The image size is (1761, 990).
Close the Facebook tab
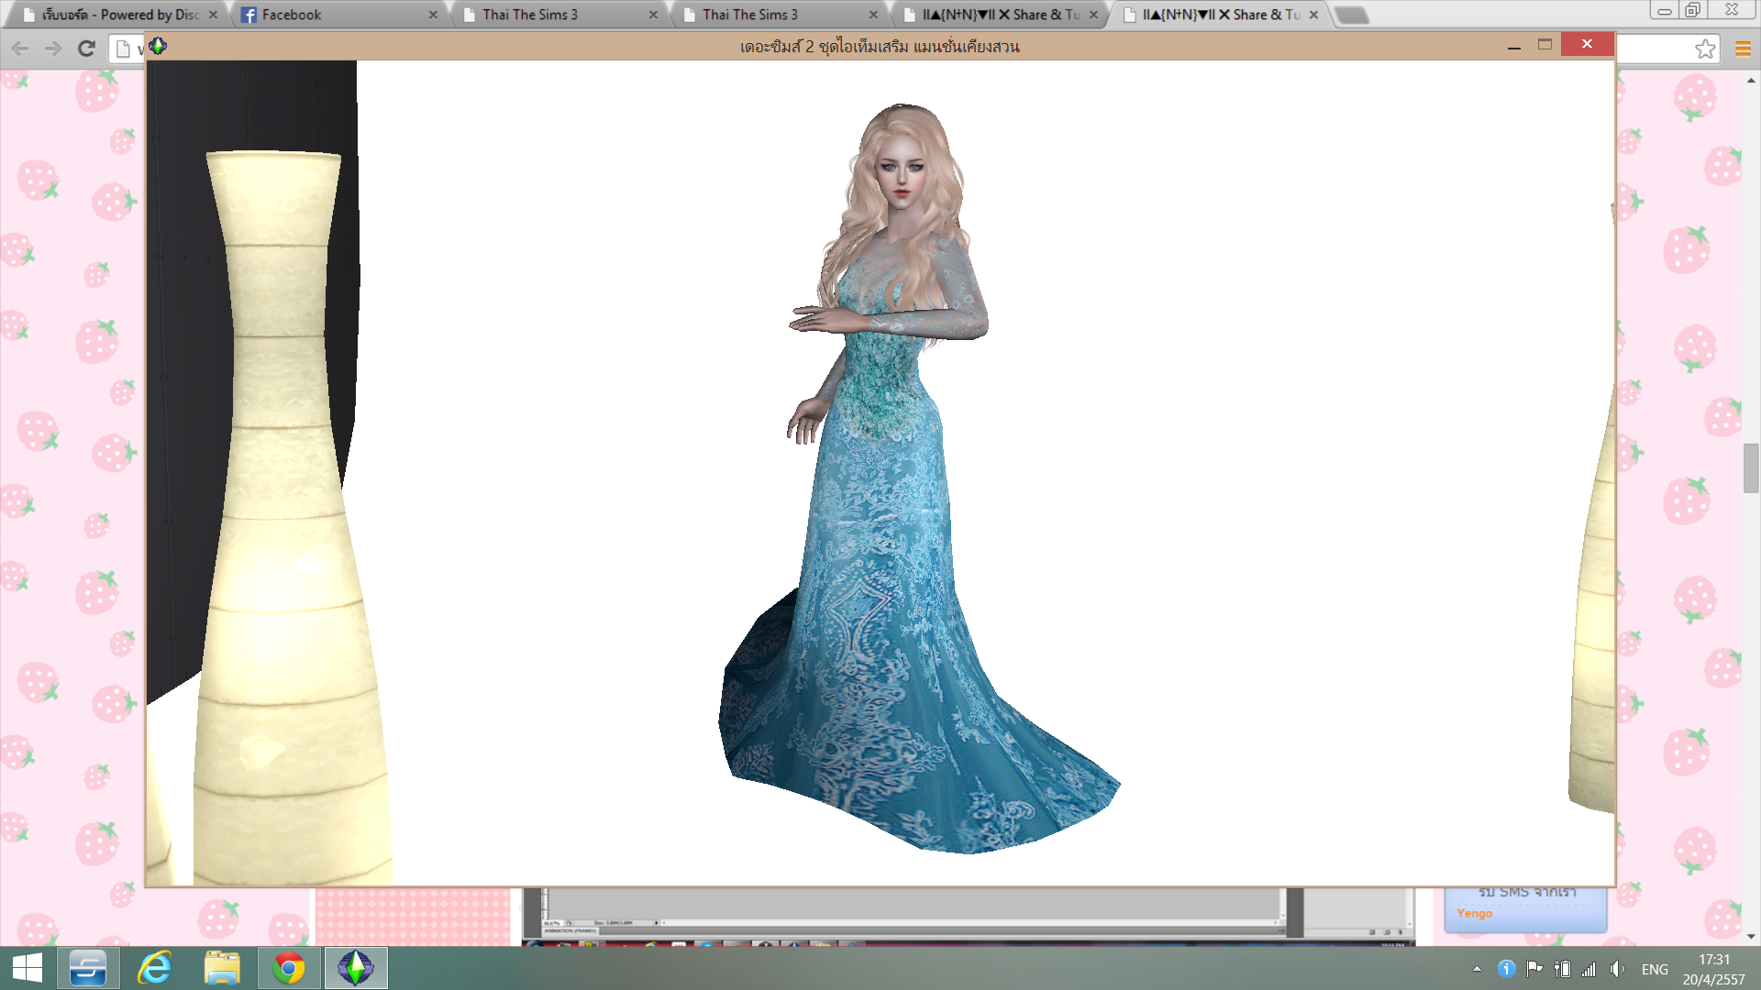click(433, 15)
